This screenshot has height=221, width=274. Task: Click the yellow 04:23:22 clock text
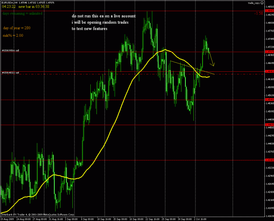(9, 7)
